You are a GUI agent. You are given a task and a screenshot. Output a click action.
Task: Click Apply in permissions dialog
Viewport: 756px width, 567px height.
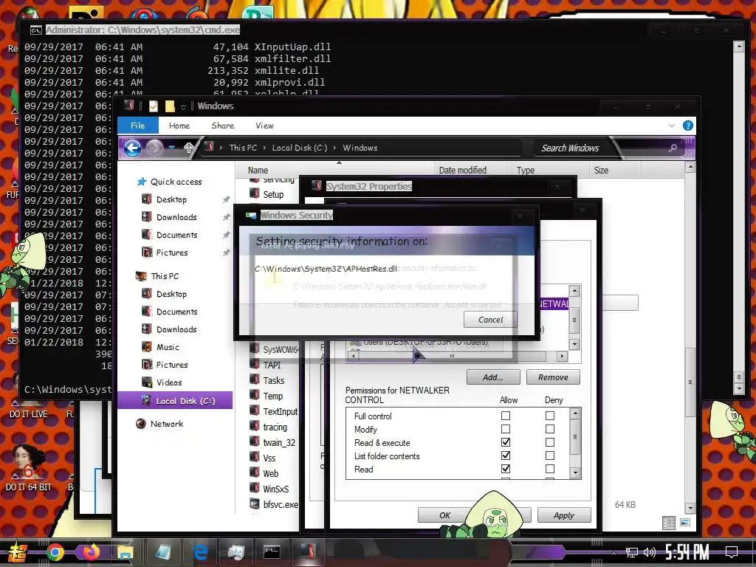[x=563, y=515]
